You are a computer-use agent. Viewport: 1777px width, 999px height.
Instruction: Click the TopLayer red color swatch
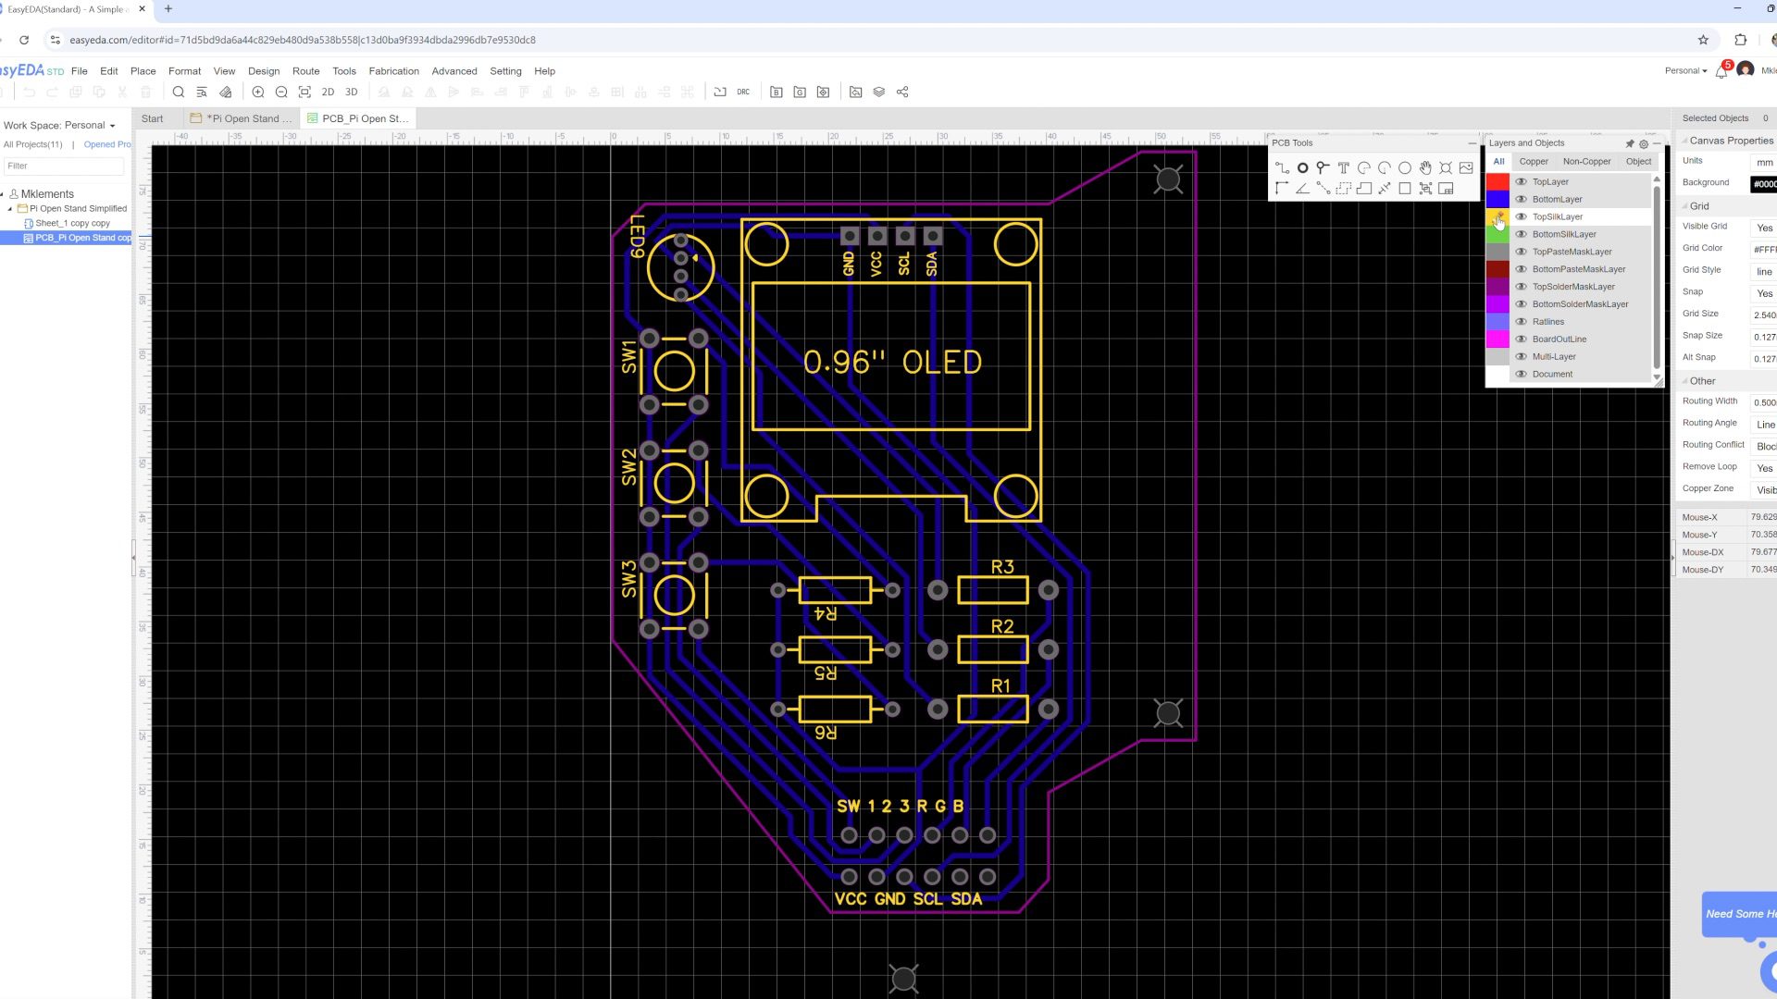point(1498,181)
